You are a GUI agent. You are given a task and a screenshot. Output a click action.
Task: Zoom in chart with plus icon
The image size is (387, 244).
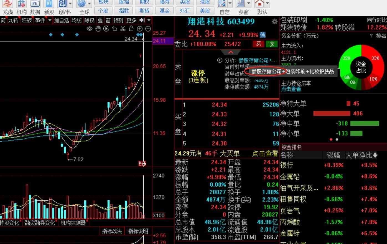pyautogui.click(x=140, y=29)
